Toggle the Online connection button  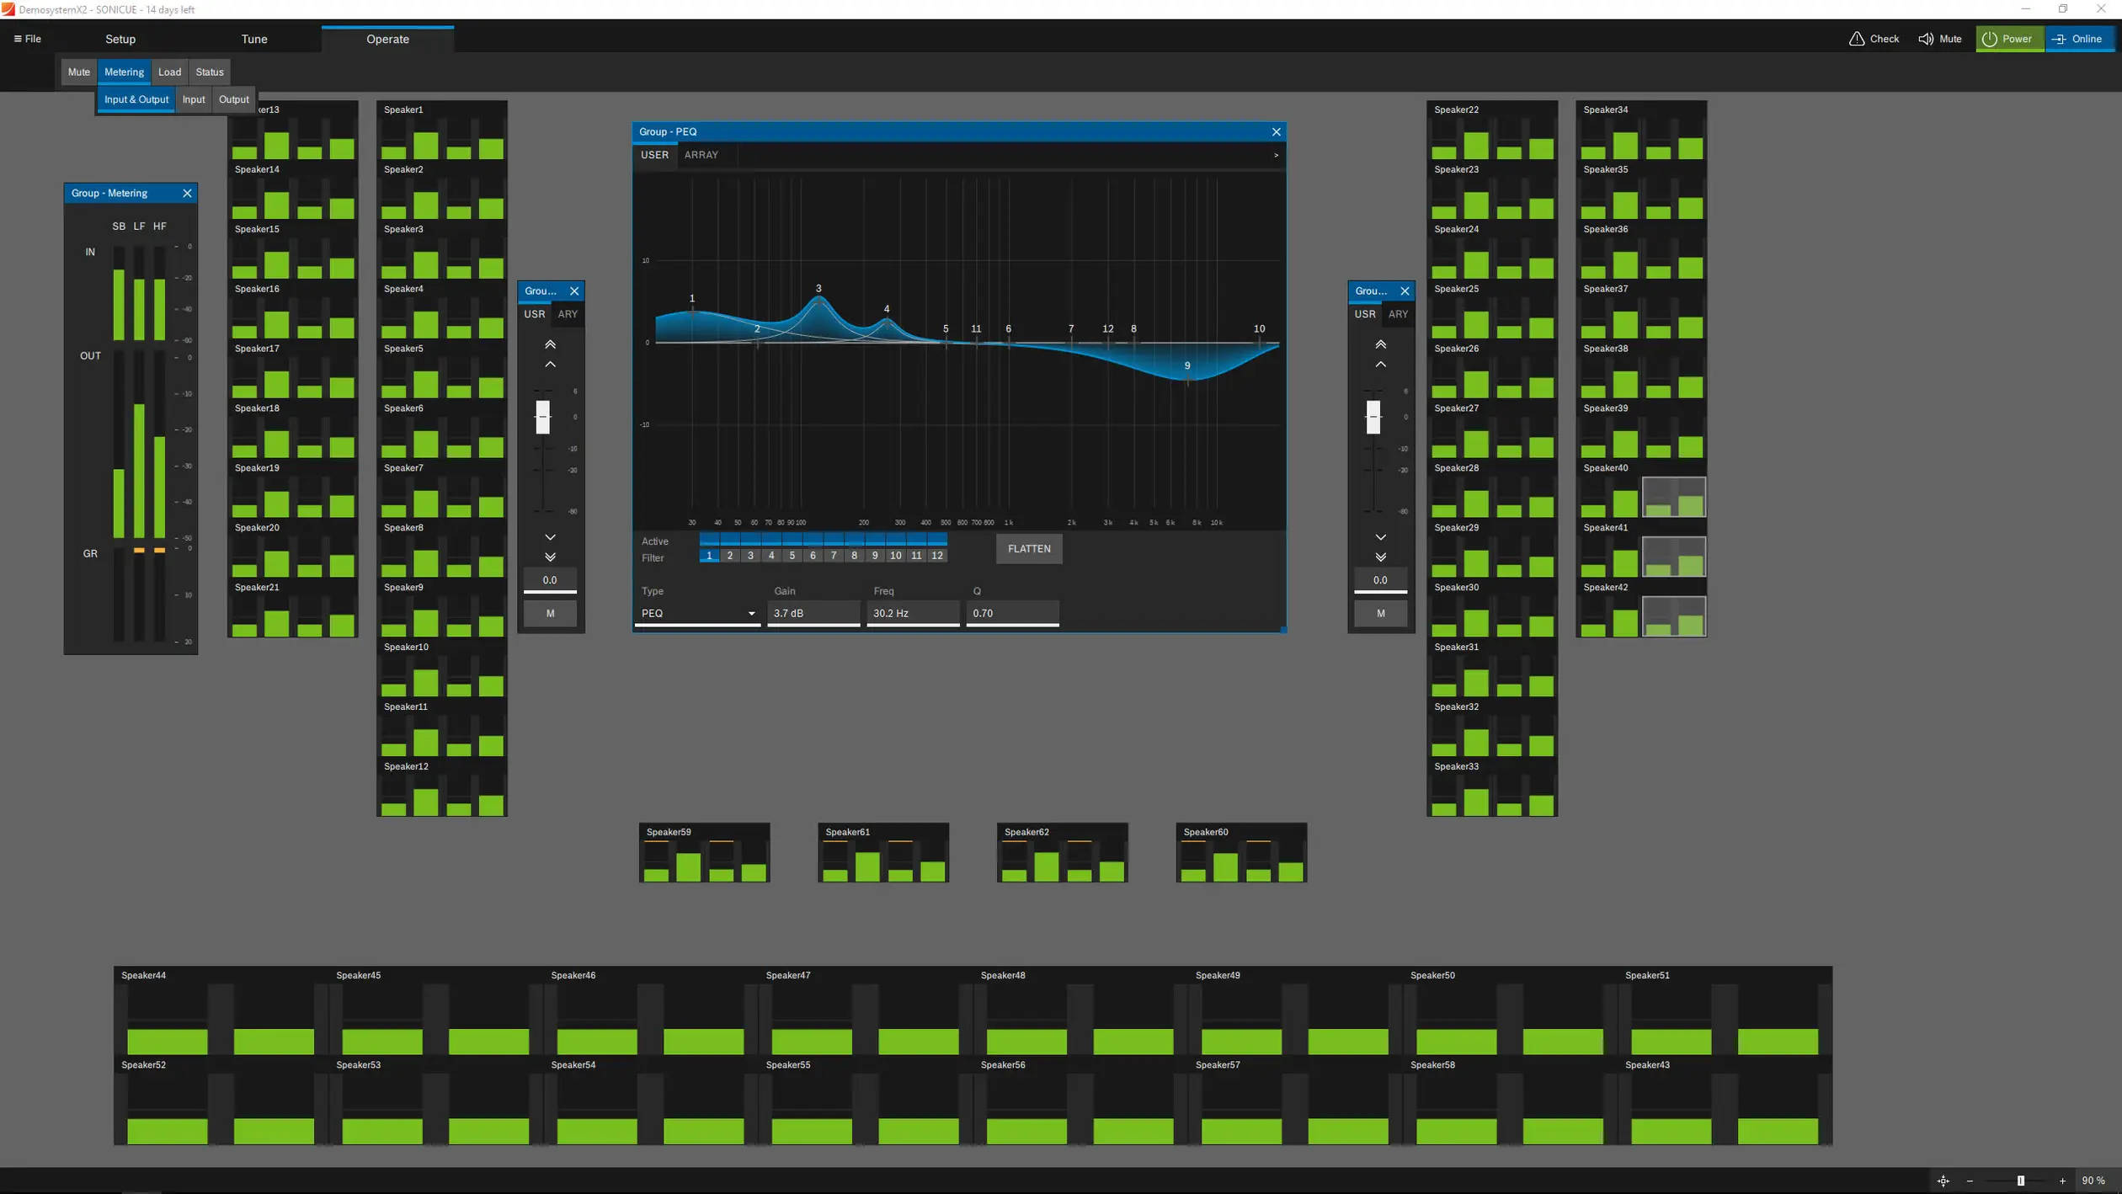[x=2078, y=39]
